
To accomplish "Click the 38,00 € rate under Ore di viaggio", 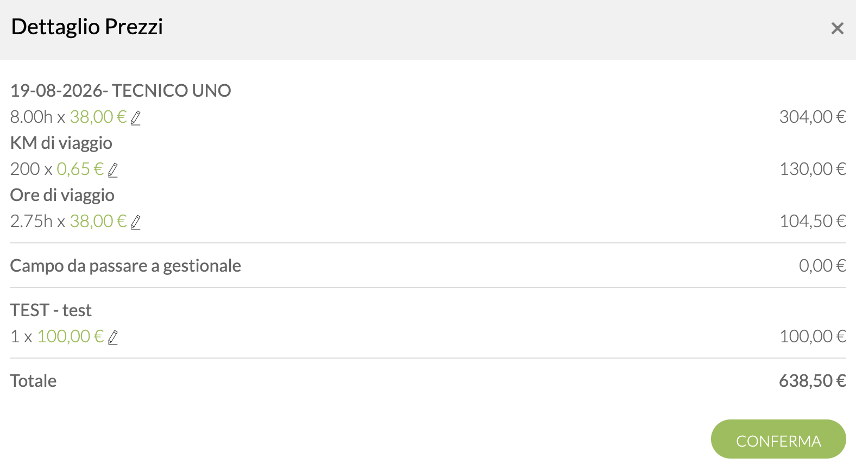I will (x=98, y=221).
